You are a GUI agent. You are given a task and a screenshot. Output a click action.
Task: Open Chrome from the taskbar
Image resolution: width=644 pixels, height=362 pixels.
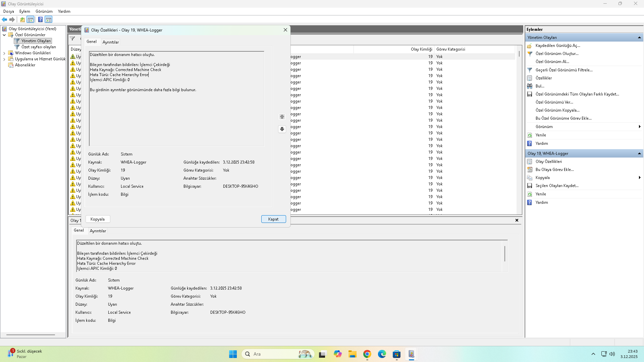(x=367, y=354)
